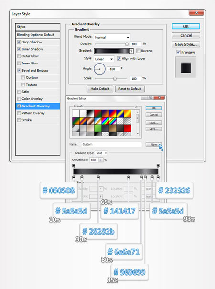Open the Presets flyout menu arrow

click(136, 107)
